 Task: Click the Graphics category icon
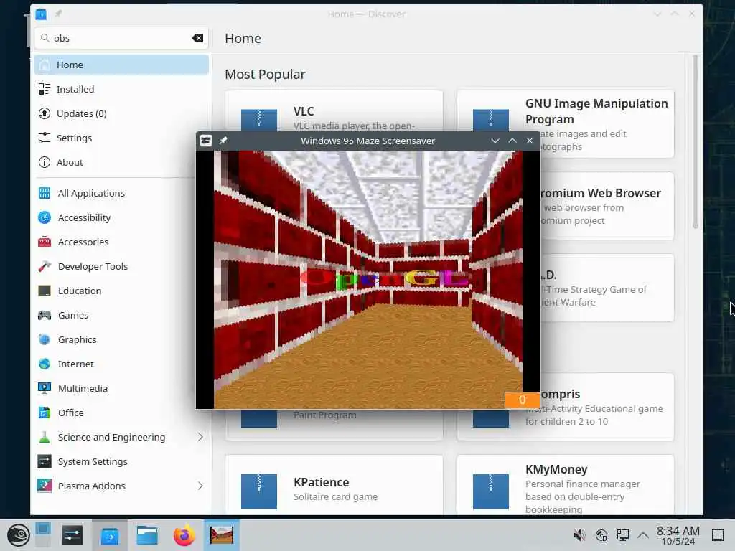tap(45, 339)
